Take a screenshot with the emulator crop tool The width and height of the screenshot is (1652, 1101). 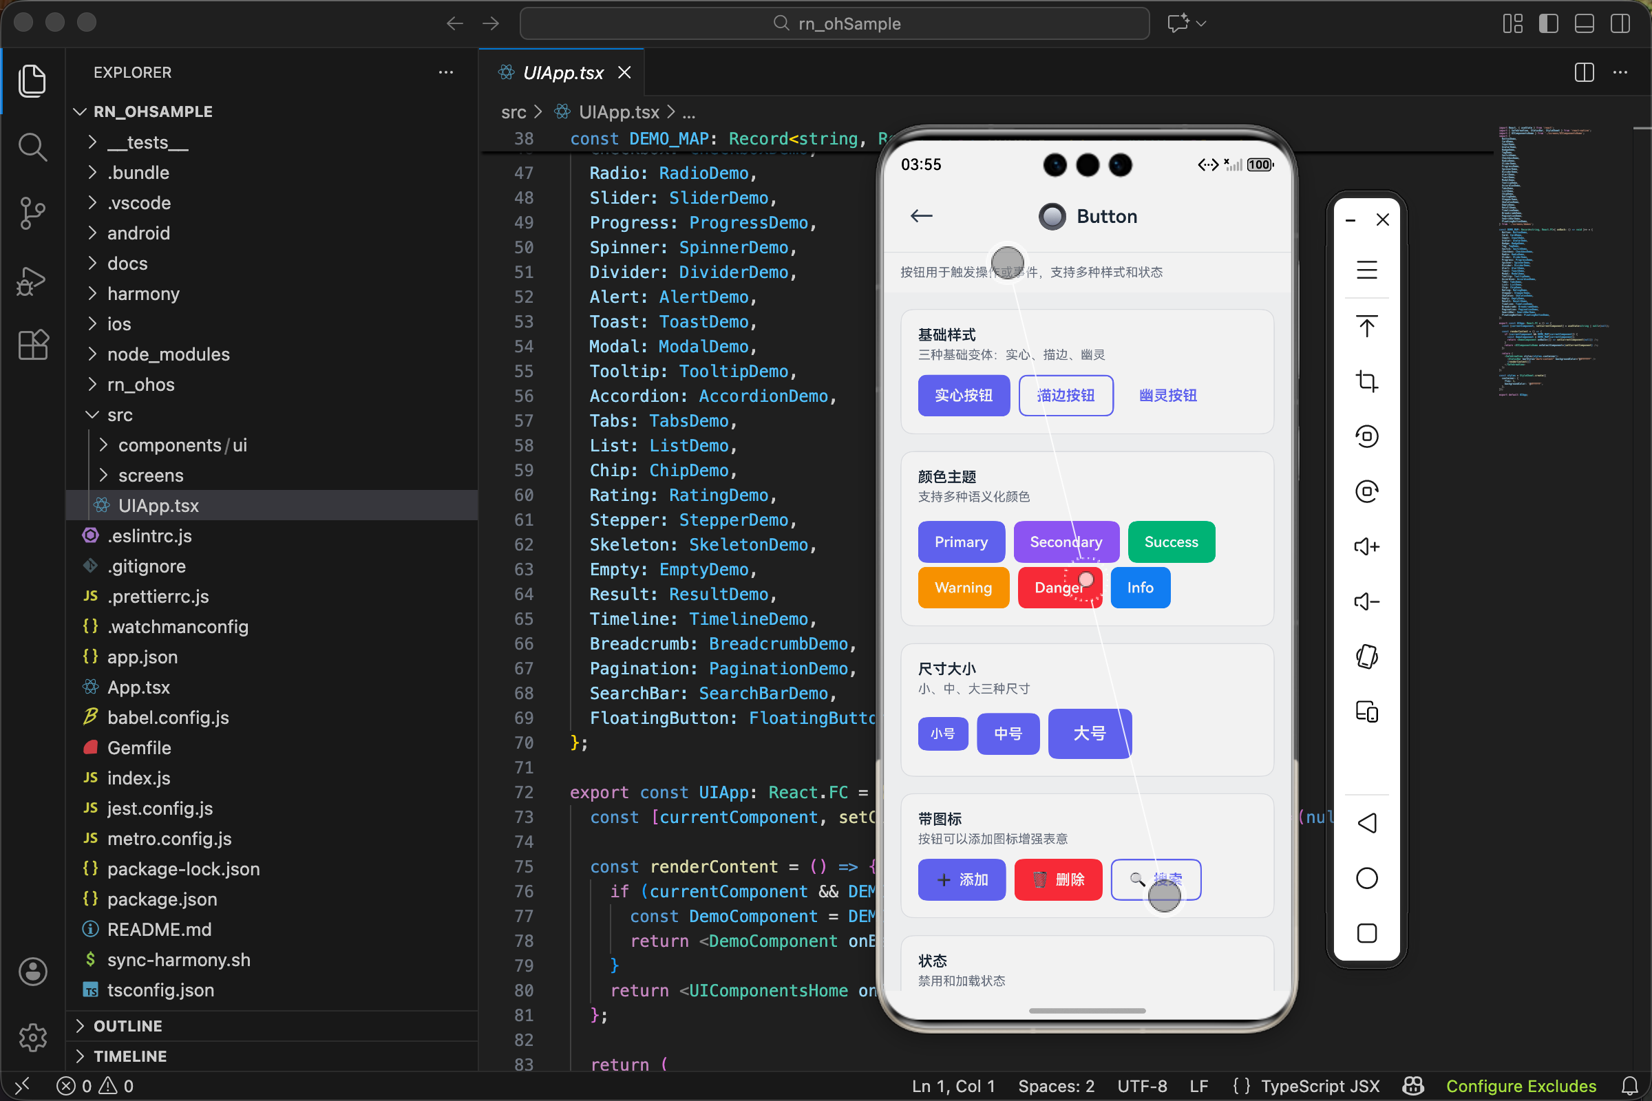pyautogui.click(x=1367, y=381)
